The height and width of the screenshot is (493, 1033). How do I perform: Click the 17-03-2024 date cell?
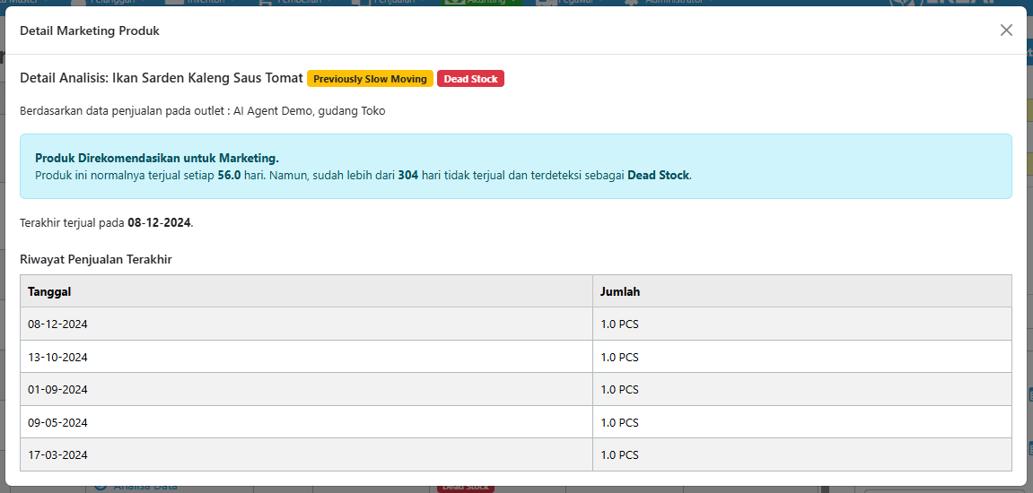click(57, 454)
